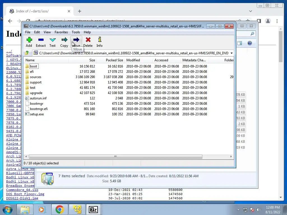
Task: Select the bootmgr file icon
Action: click(27, 104)
